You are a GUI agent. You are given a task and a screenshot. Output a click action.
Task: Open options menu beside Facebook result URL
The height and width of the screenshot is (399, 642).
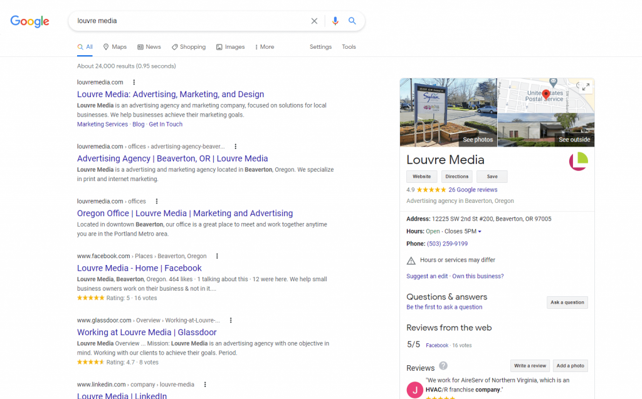point(217,256)
